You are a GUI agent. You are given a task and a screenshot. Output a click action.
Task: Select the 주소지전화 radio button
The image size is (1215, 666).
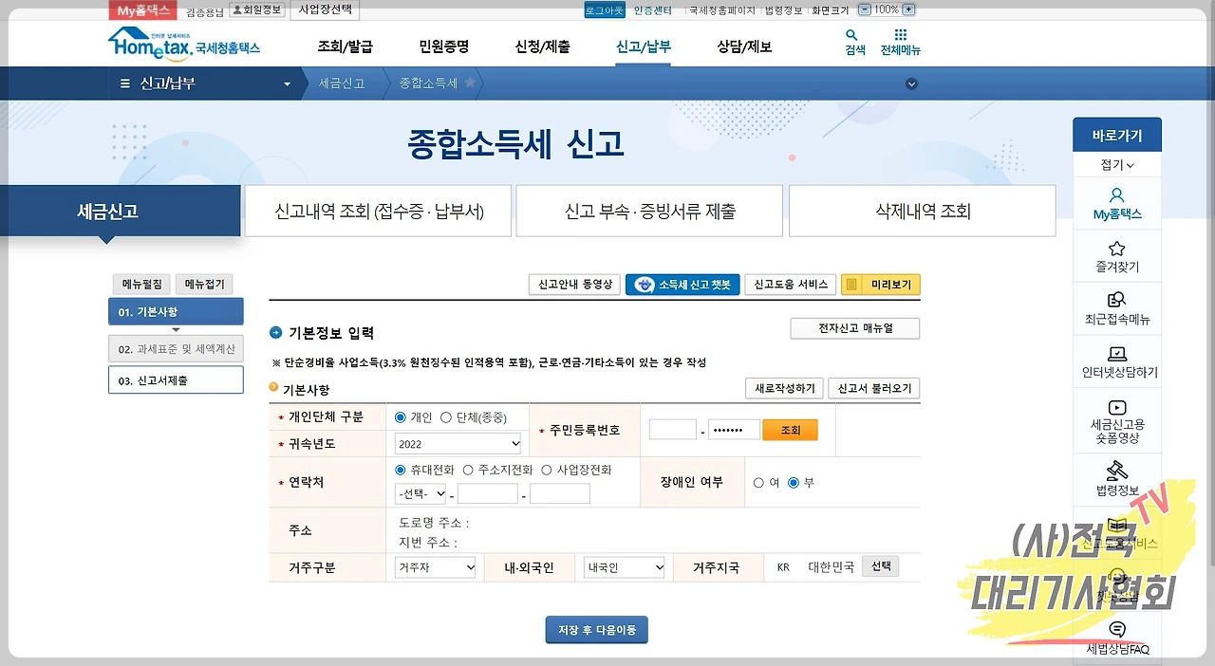pyautogui.click(x=468, y=470)
